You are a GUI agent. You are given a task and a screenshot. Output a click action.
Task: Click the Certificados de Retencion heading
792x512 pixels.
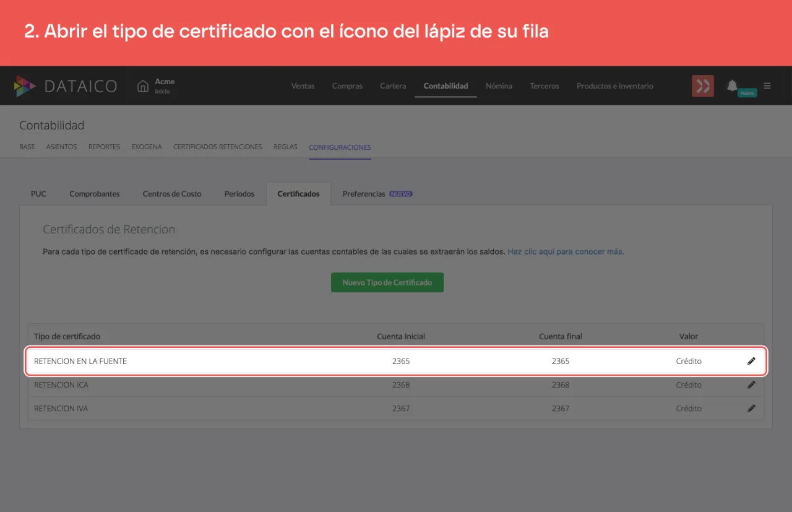(109, 229)
